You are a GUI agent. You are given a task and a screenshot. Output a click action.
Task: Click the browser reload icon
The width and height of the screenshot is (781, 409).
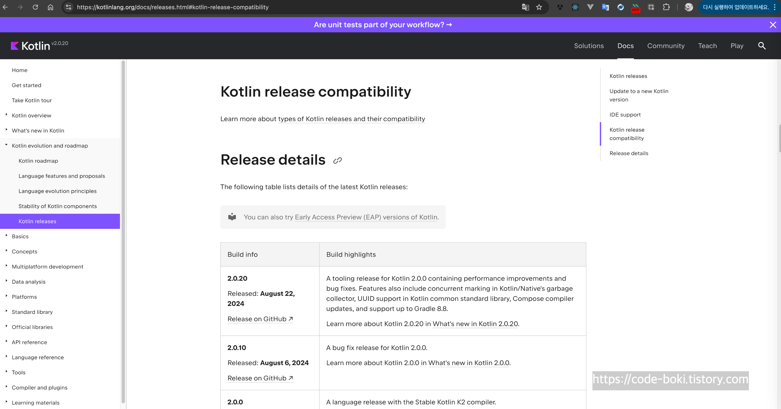click(x=35, y=7)
